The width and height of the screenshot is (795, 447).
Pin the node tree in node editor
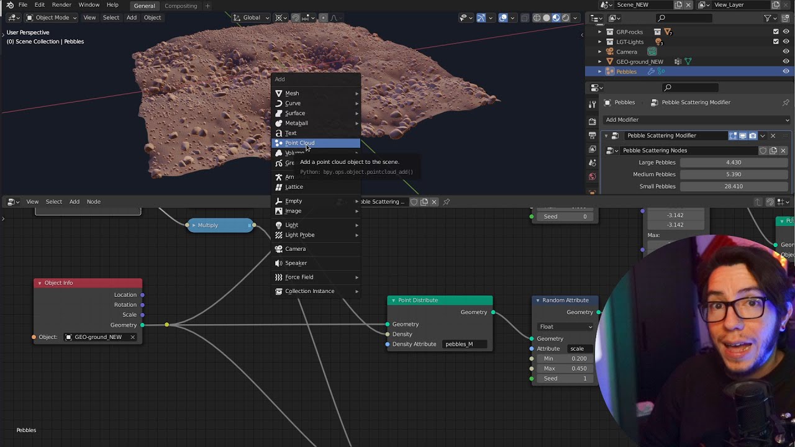(x=446, y=202)
